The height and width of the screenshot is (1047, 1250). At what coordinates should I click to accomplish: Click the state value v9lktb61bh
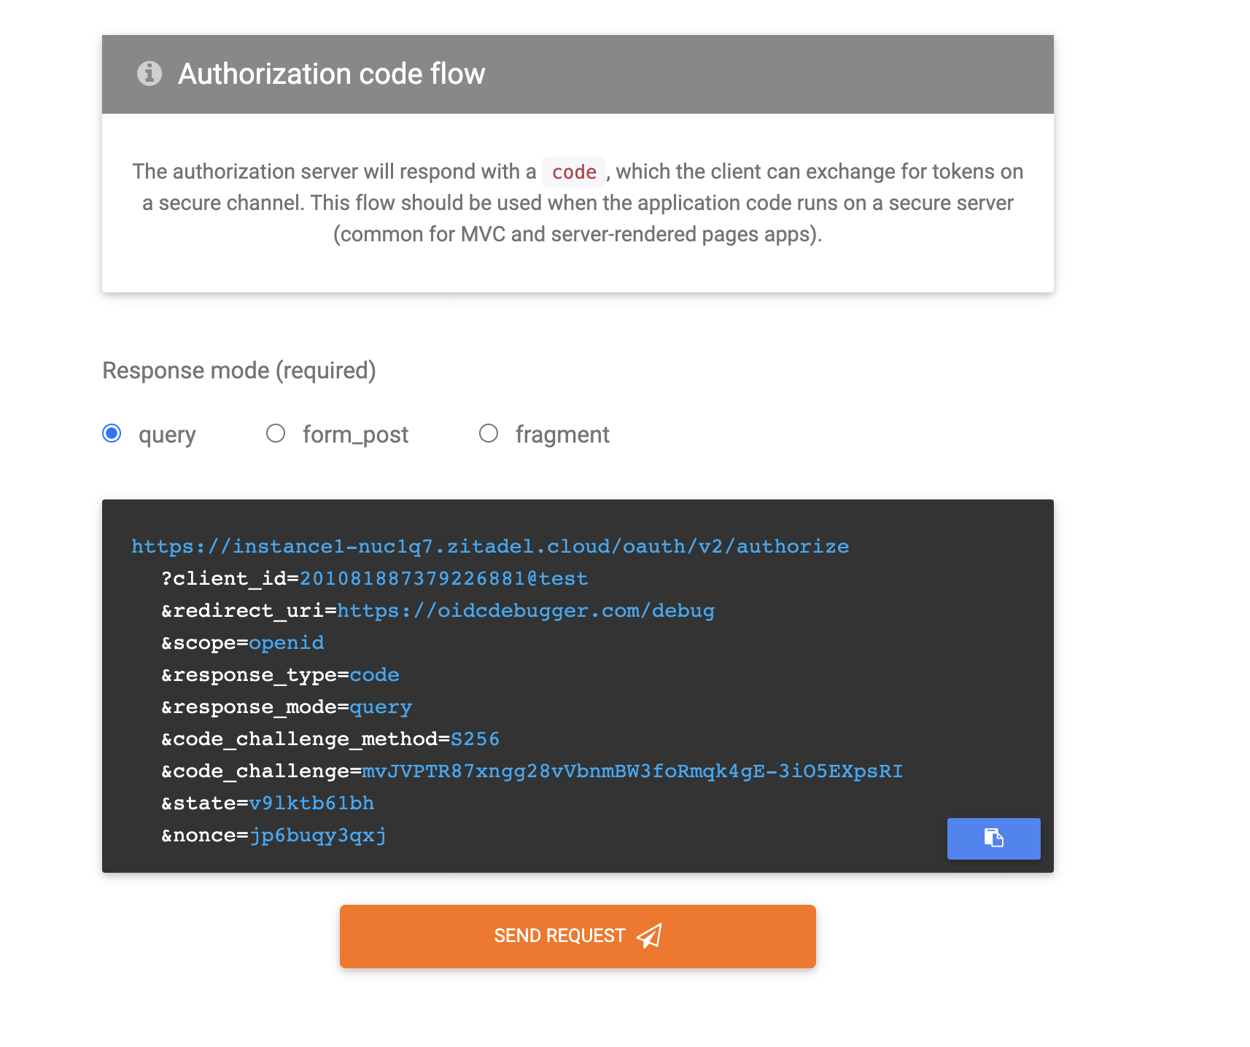coord(311,803)
